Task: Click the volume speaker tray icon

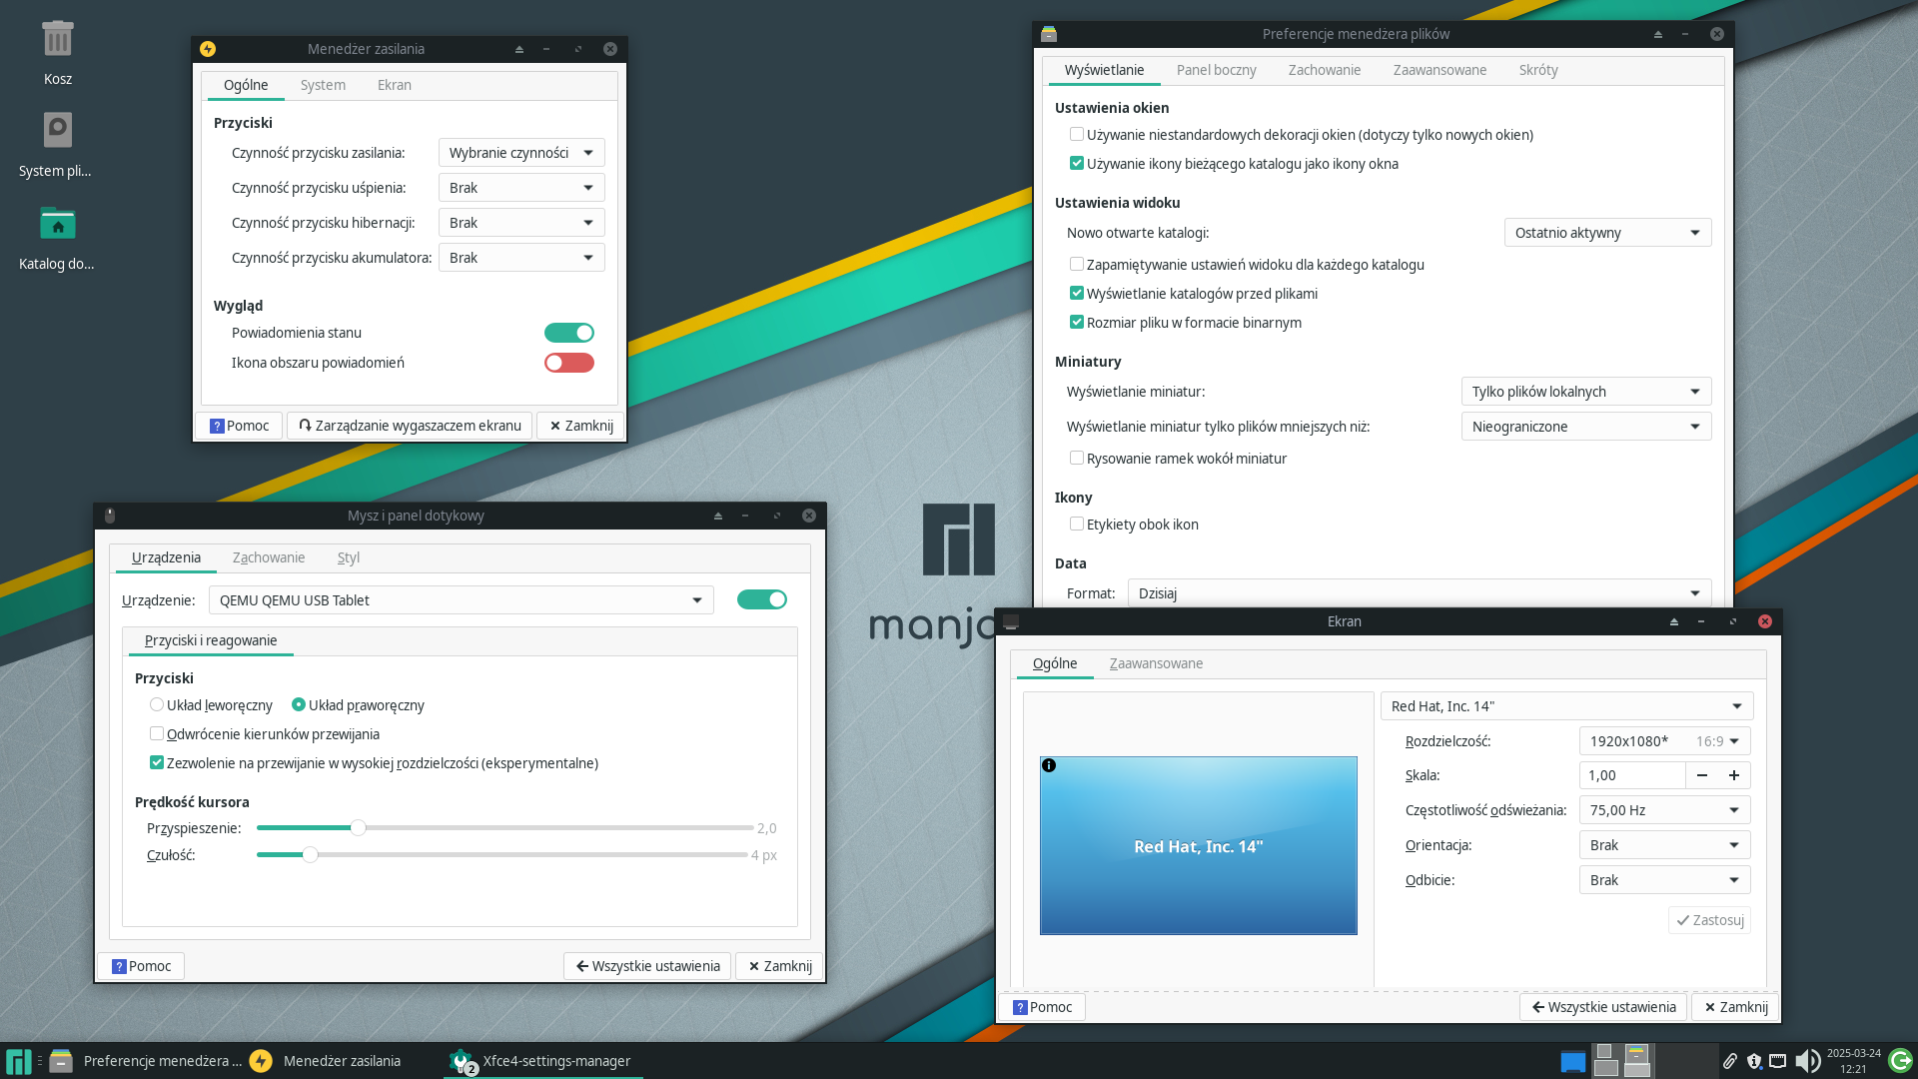Action: click(x=1806, y=1061)
